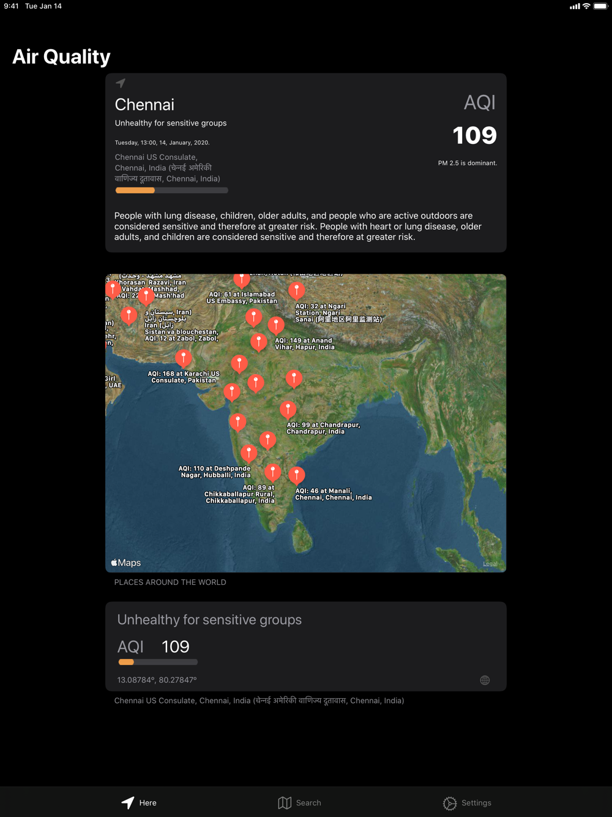Switch to the Here tab
This screenshot has width=612, height=817.
coord(139,803)
